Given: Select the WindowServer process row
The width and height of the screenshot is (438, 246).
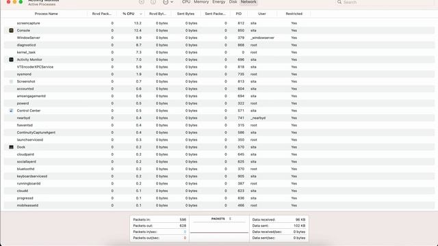Looking at the screenshot, I should [x=219, y=38].
